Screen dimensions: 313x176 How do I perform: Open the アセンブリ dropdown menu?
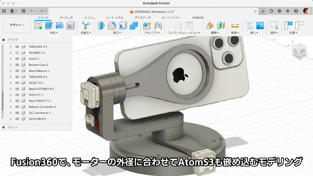pos(152,32)
